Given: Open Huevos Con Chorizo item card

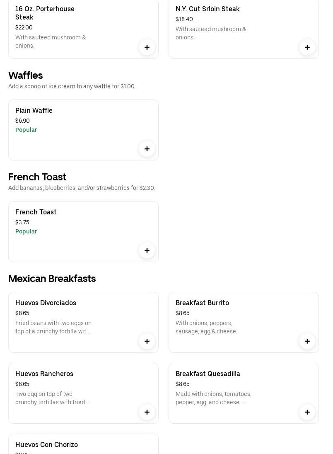Looking at the screenshot, I should point(46,445).
